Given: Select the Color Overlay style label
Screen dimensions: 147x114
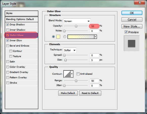Looking at the screenshot, I should pos(17,67).
